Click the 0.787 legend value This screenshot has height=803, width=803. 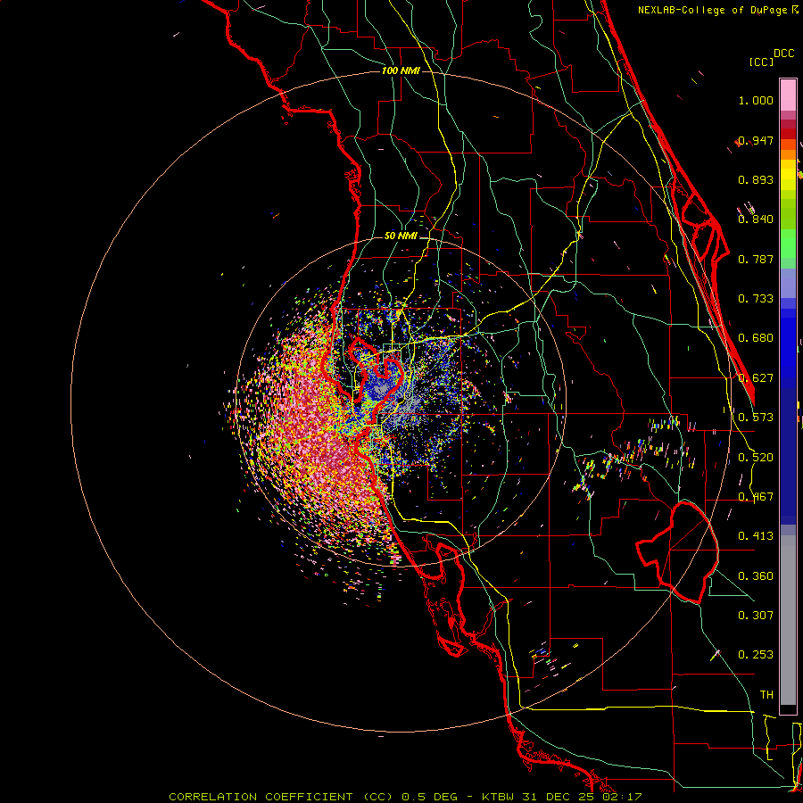pyautogui.click(x=756, y=259)
